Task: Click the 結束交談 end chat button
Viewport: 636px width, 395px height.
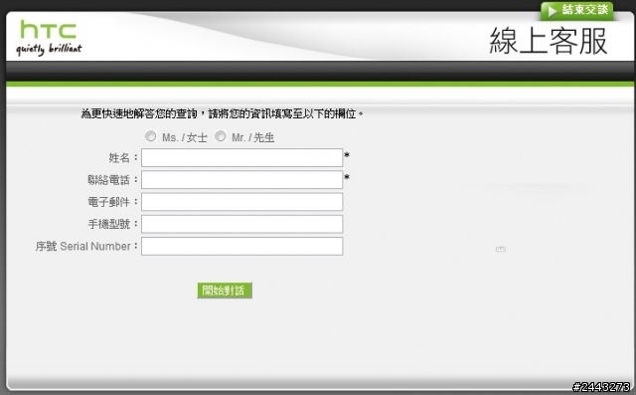Action: (x=576, y=10)
